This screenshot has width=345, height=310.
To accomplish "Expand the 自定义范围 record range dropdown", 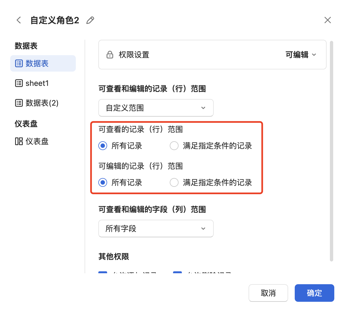I will [156, 108].
